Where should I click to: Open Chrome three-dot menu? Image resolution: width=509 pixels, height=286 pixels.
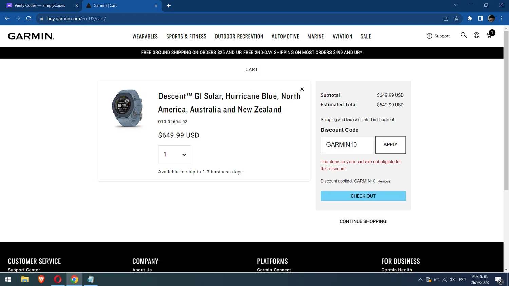pos(502,18)
